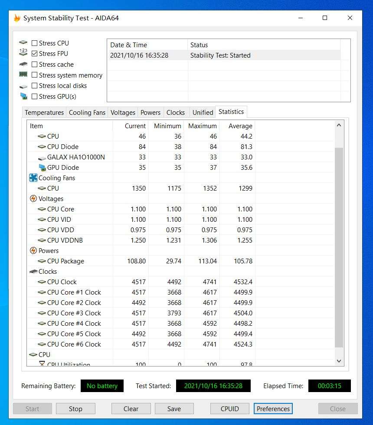Viewport: 373px width, 425px height.
Task: Click the Elapsed Time value 00:03:15
Action: [x=329, y=386]
